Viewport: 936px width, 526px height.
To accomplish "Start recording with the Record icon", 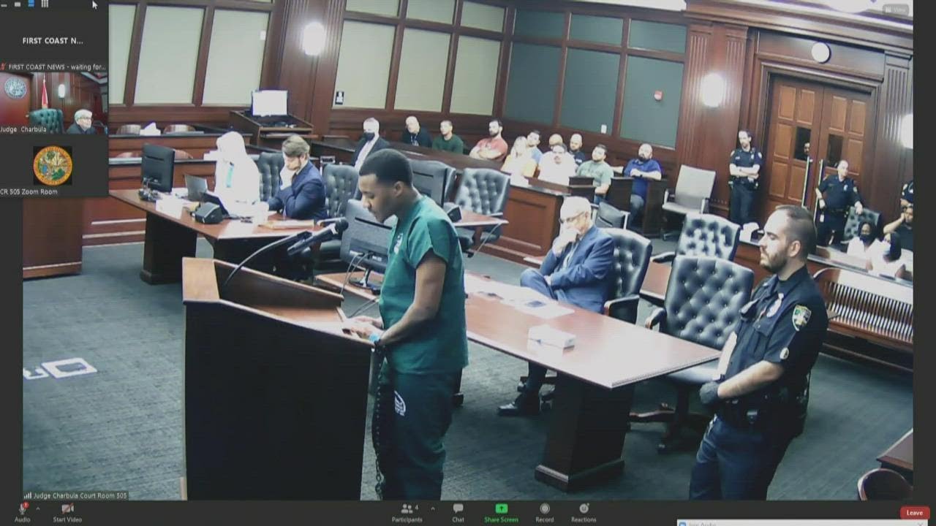I will pos(544,508).
